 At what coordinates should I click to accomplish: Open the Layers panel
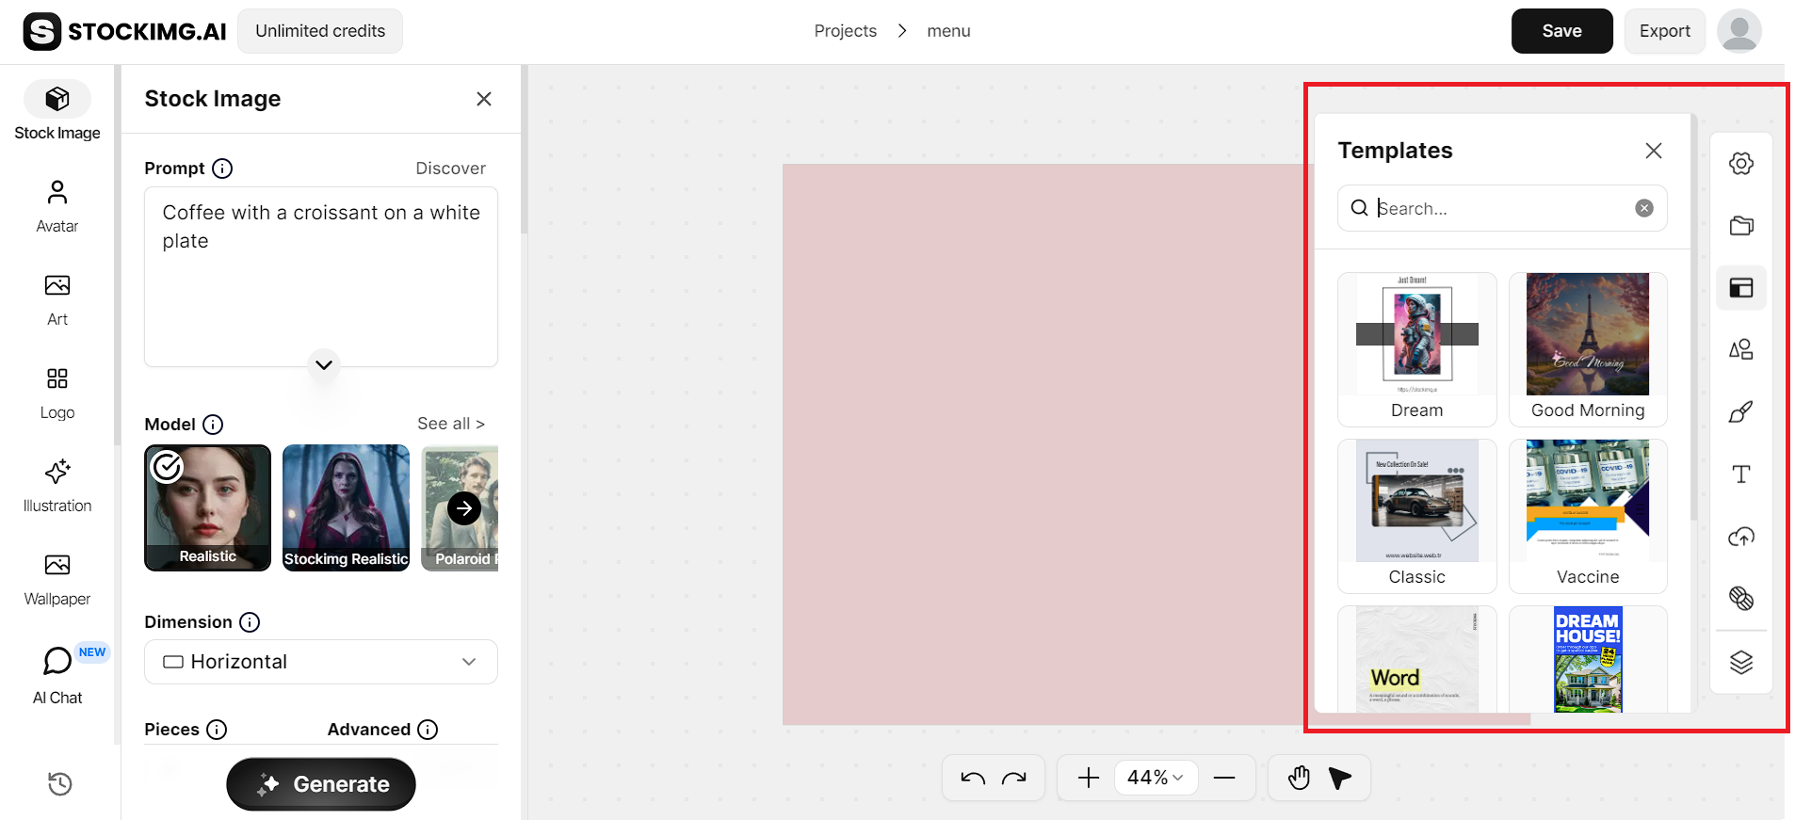click(1741, 662)
